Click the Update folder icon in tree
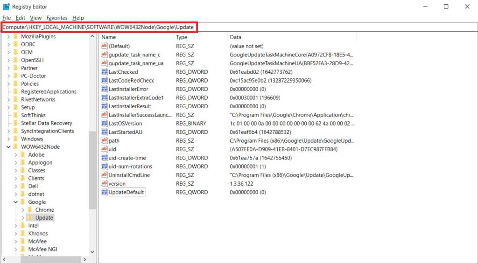The image size is (478, 264). coord(30,218)
